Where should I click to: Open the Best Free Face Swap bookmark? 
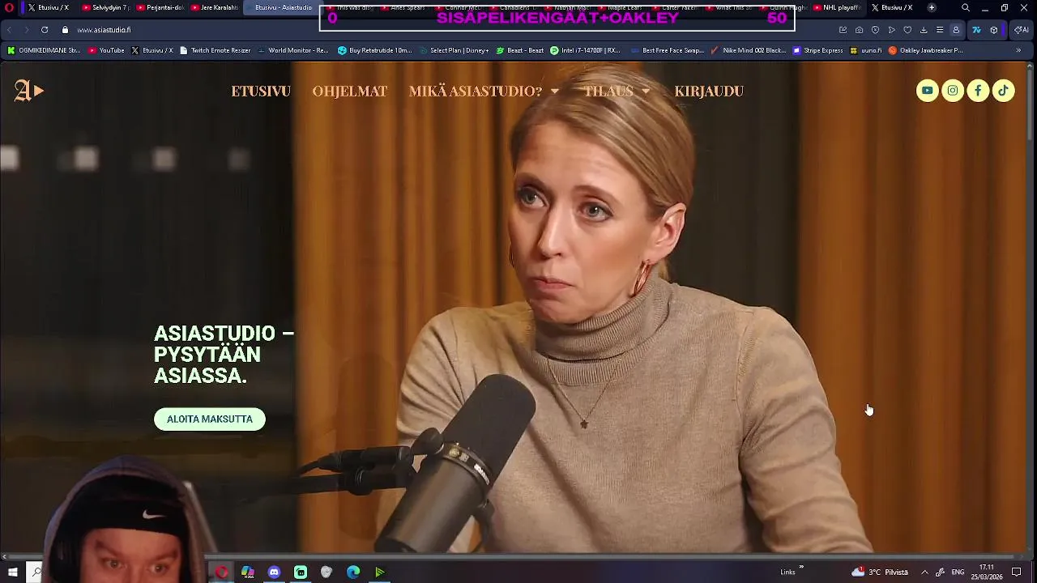pyautogui.click(x=667, y=50)
